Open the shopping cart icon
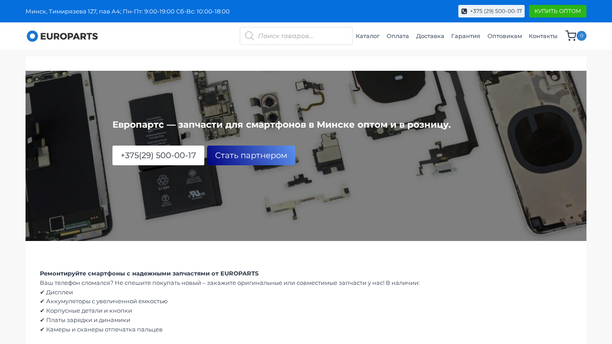 [571, 36]
